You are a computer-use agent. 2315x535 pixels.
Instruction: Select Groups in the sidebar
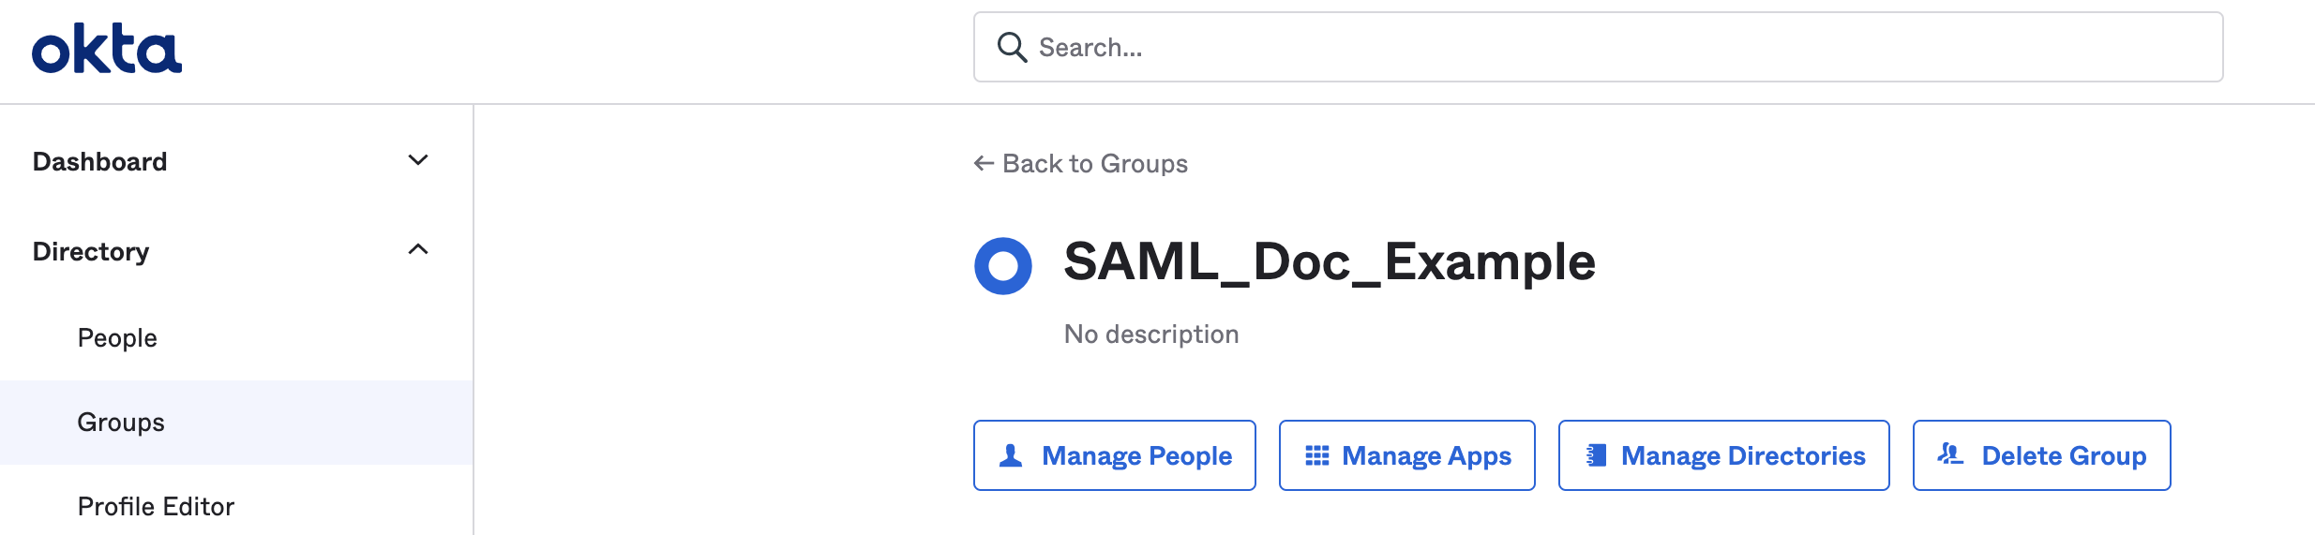(x=121, y=422)
